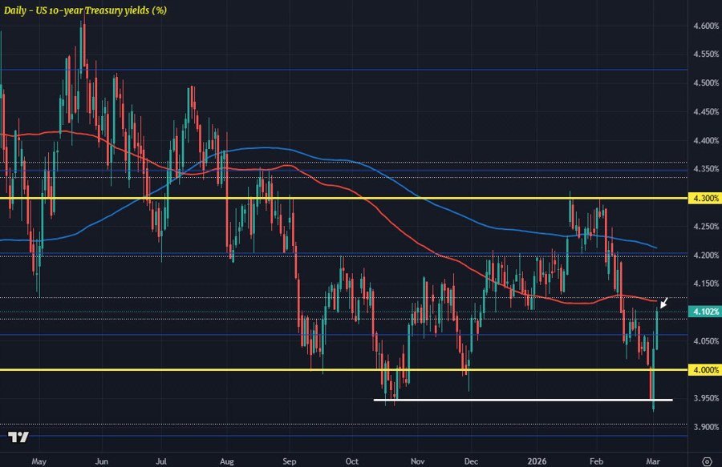
Task: Select the white horizontal support line
Action: (521, 399)
